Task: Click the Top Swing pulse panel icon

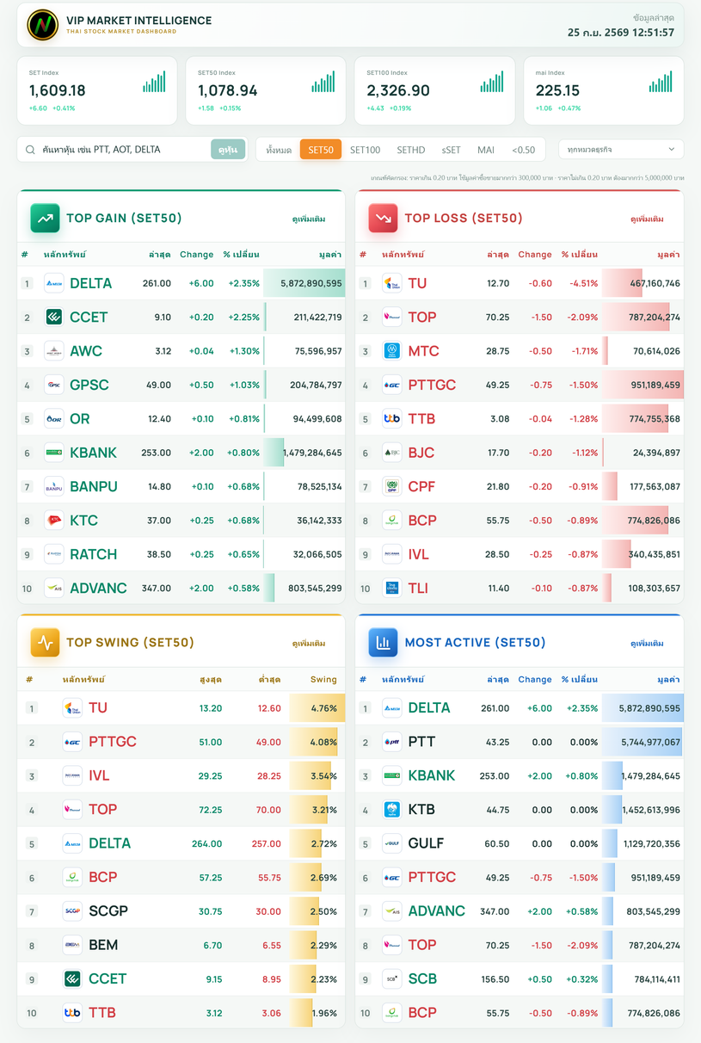Action: click(x=46, y=642)
